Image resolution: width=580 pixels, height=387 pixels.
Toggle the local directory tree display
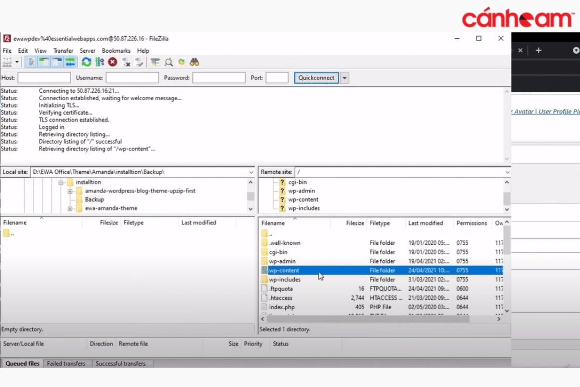point(44,62)
